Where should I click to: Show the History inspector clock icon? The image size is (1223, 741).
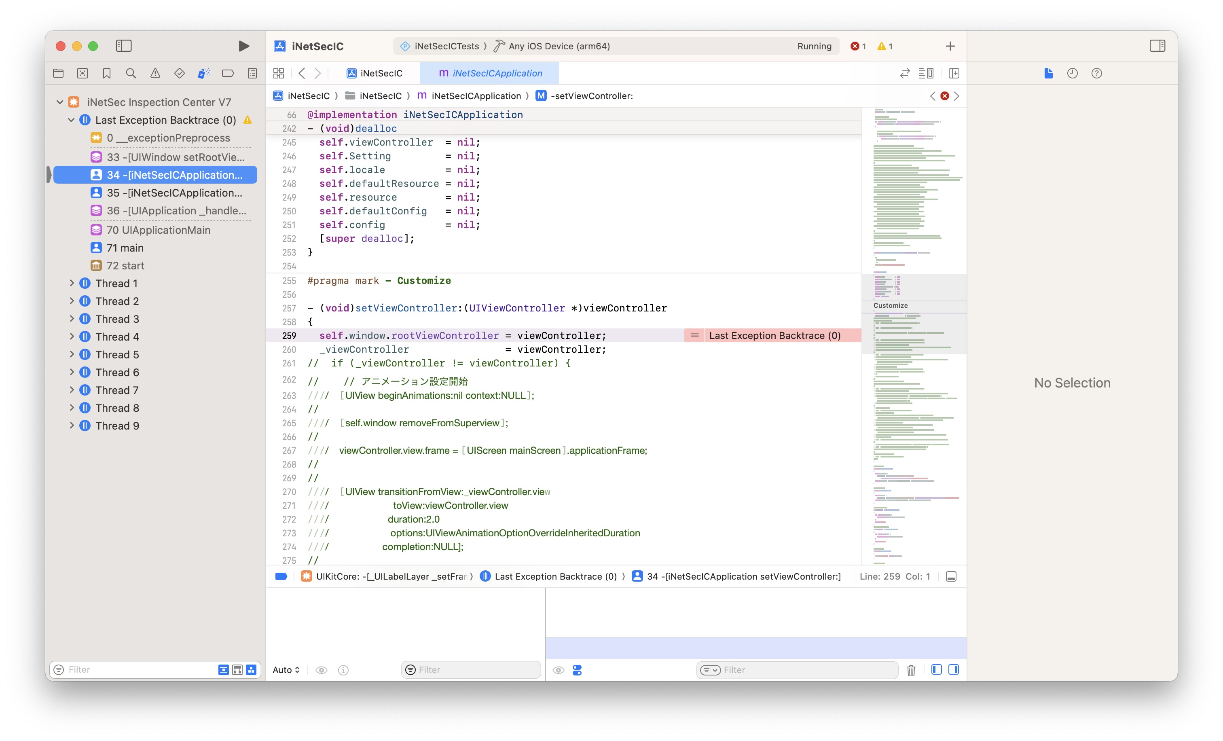1072,74
